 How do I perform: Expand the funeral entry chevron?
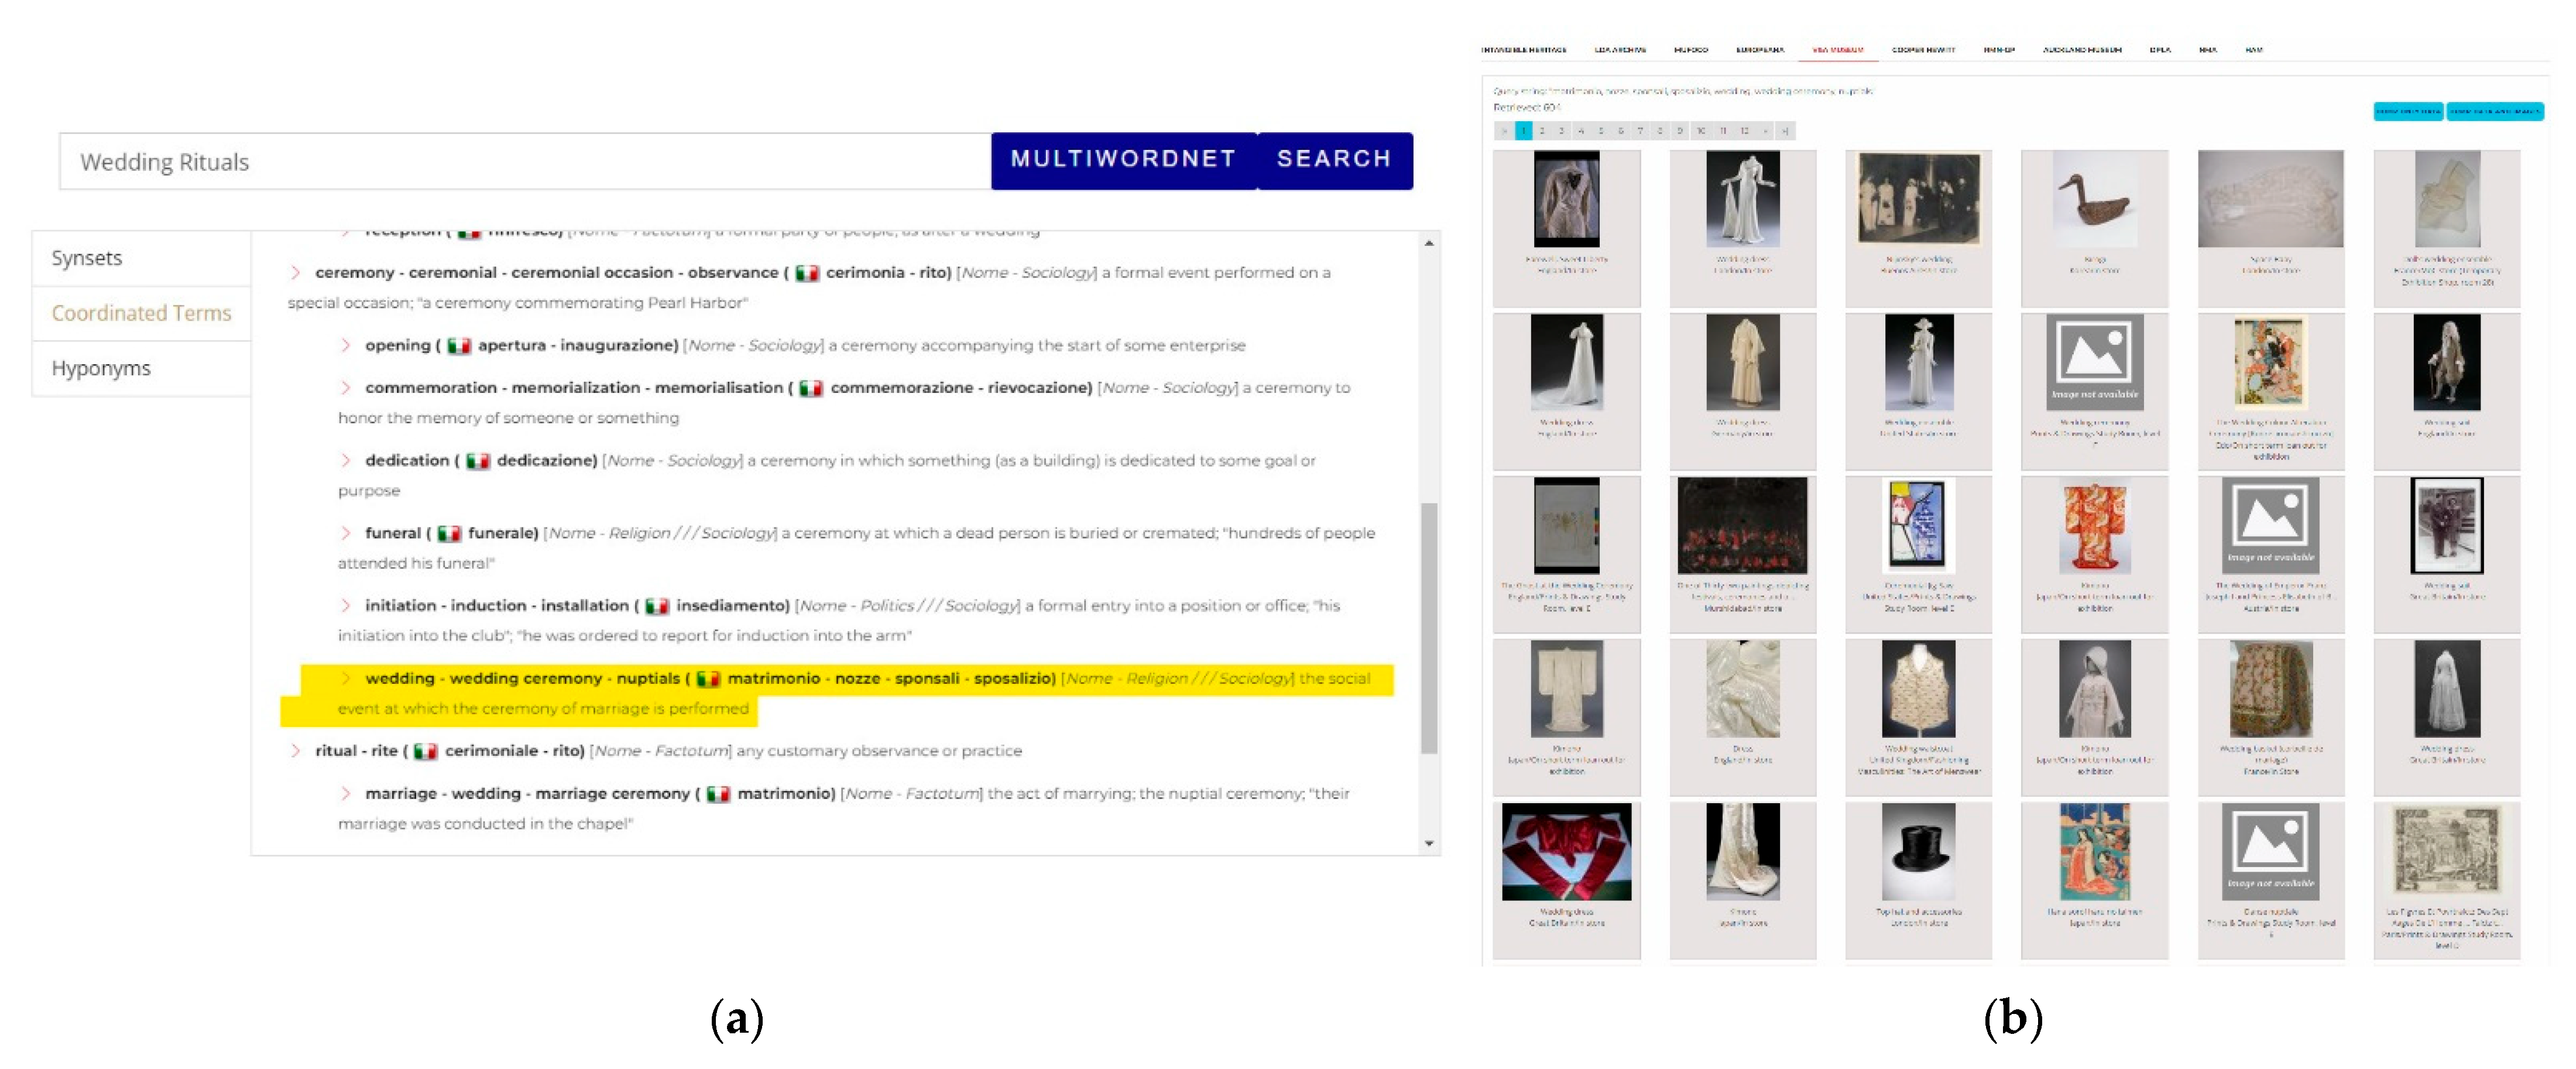pos(345,533)
